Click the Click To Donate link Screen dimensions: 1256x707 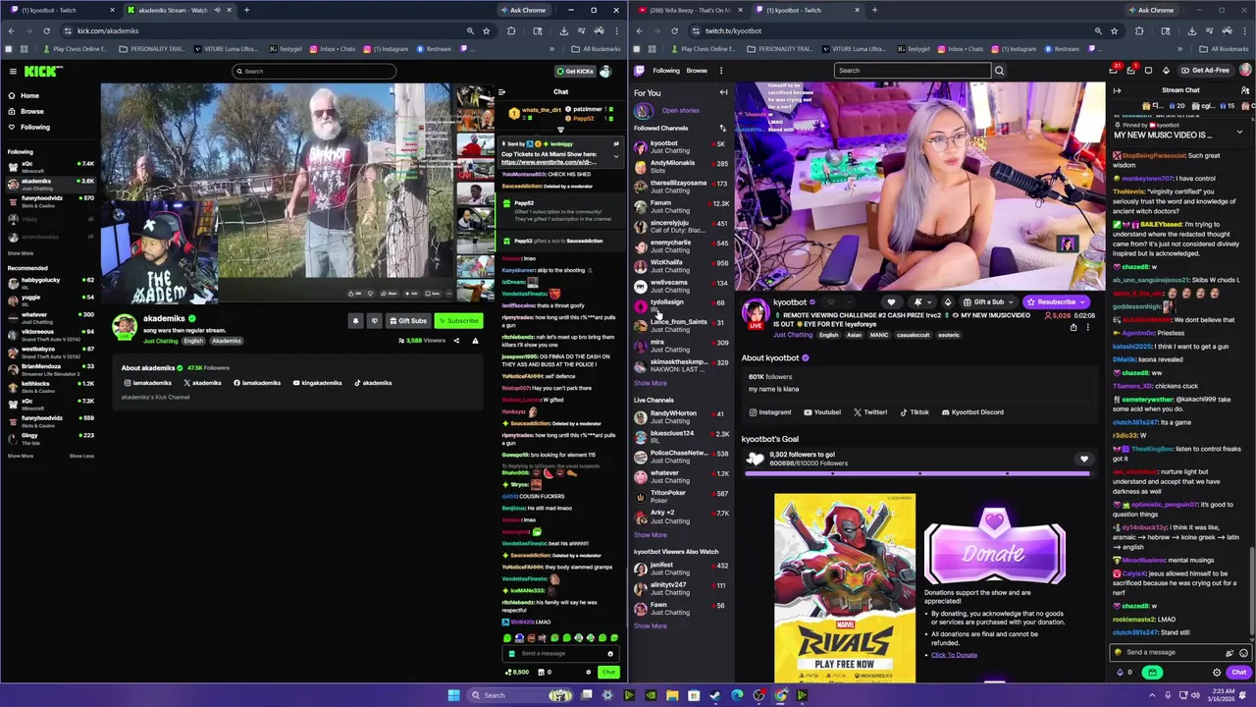pos(954,655)
